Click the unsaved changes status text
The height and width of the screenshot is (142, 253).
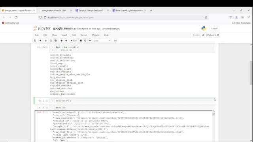(x=111, y=29)
